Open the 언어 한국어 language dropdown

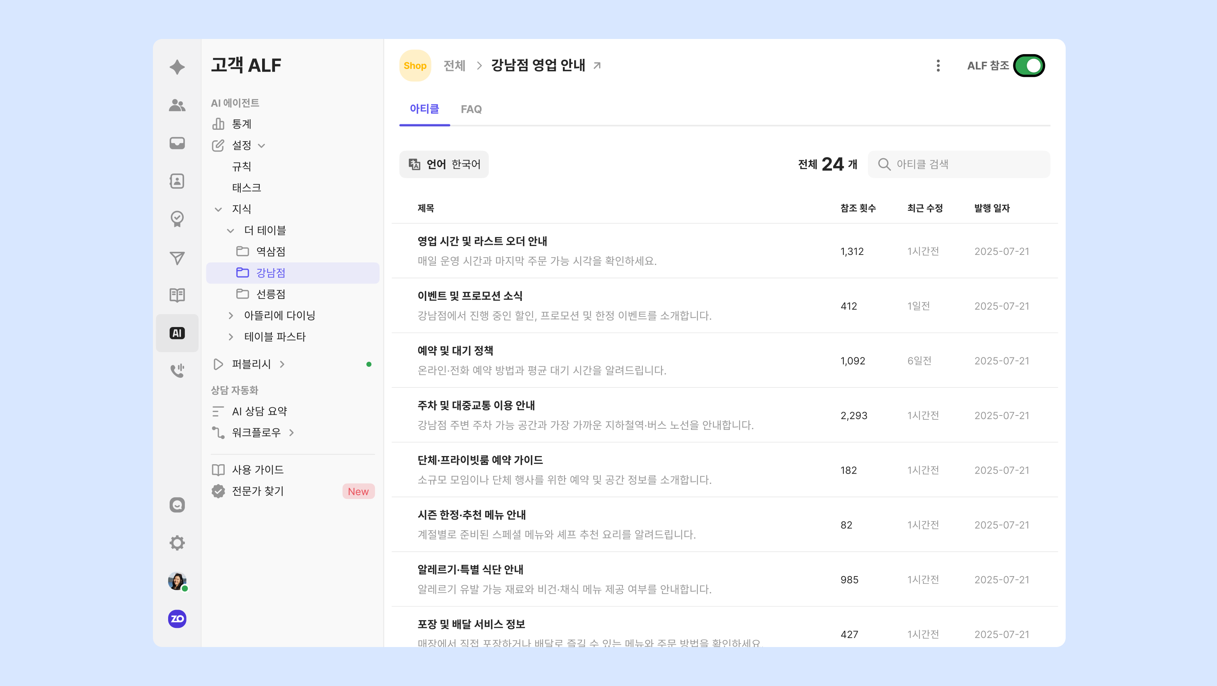click(x=444, y=164)
